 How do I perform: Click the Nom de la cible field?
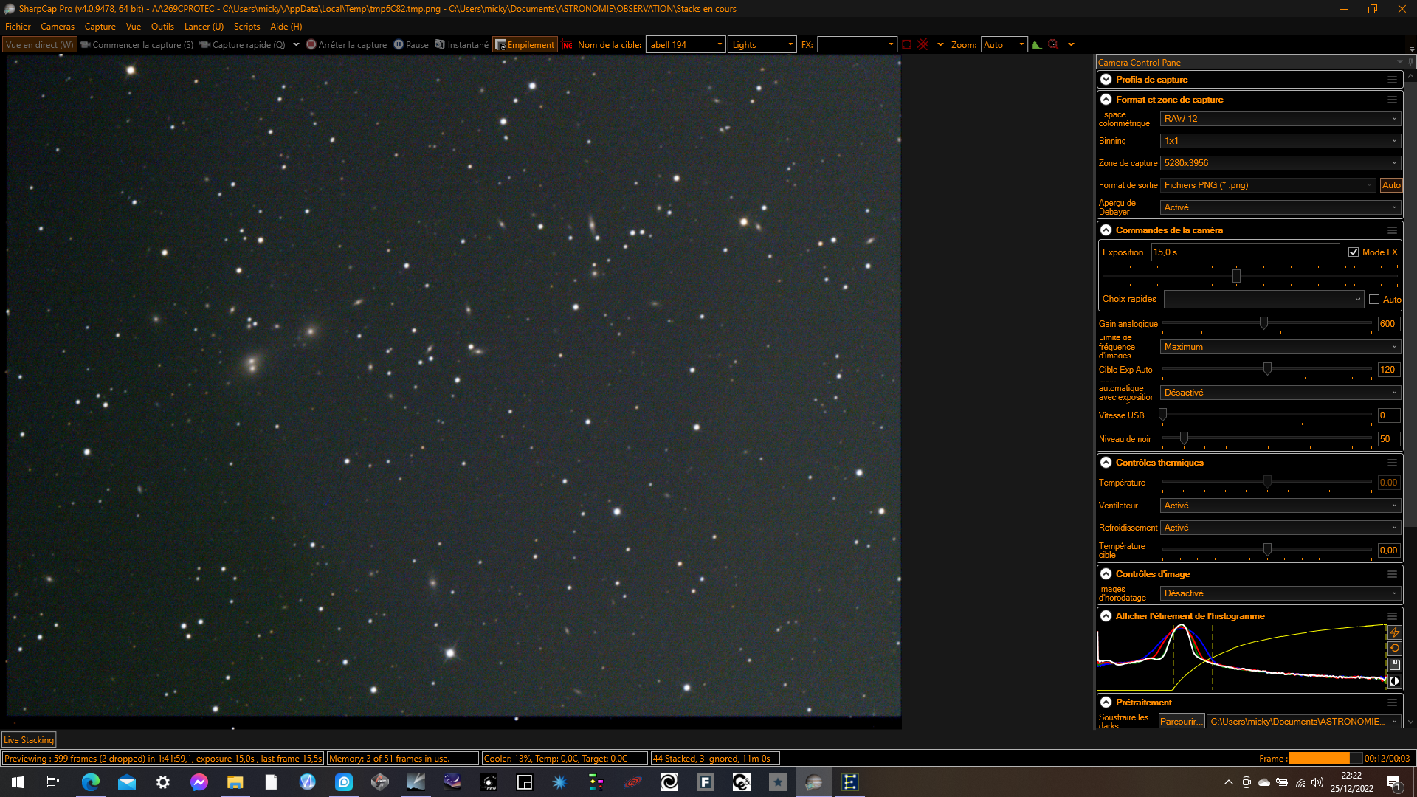coord(686,45)
